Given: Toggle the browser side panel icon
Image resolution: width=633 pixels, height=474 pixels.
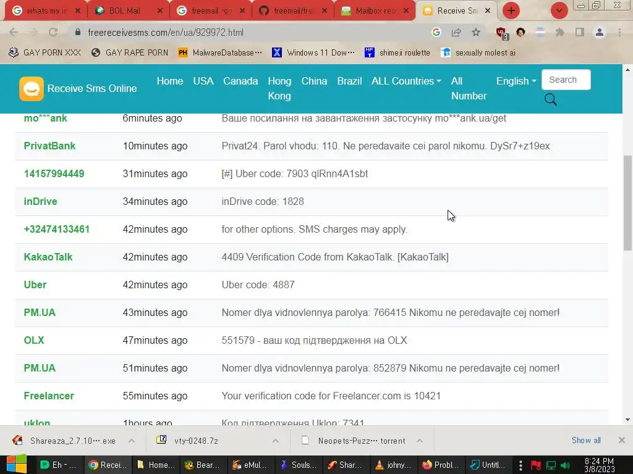Looking at the screenshot, I should [x=580, y=32].
